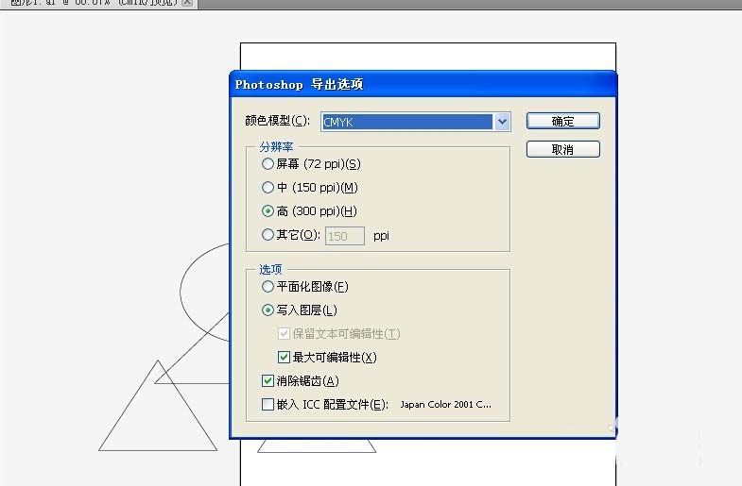Select 其它 custom resolution option
The image size is (742, 486).
(267, 235)
